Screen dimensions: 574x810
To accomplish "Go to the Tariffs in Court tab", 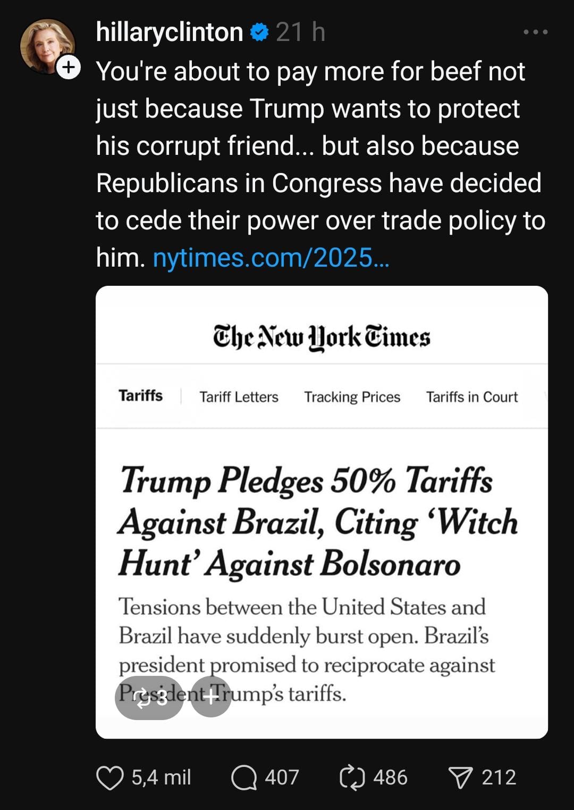I will click(471, 397).
